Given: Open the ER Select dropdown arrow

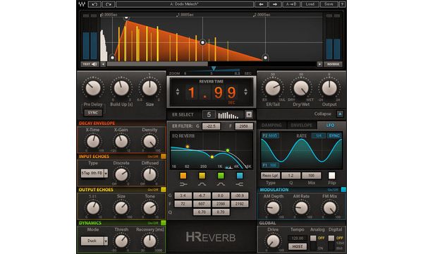Looking at the screenshot, I should tap(249, 114).
